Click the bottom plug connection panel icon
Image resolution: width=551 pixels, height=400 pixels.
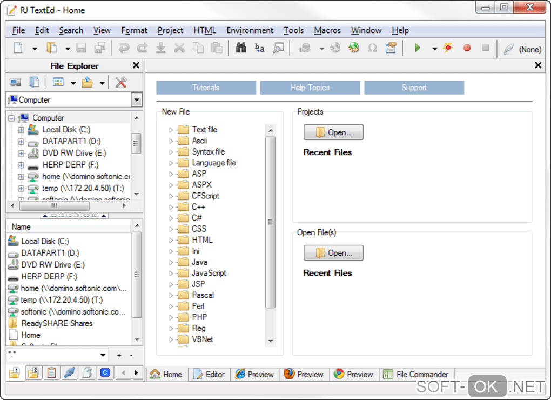tap(70, 372)
